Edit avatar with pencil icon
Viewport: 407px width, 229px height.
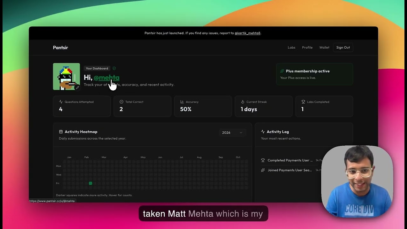tap(77, 87)
